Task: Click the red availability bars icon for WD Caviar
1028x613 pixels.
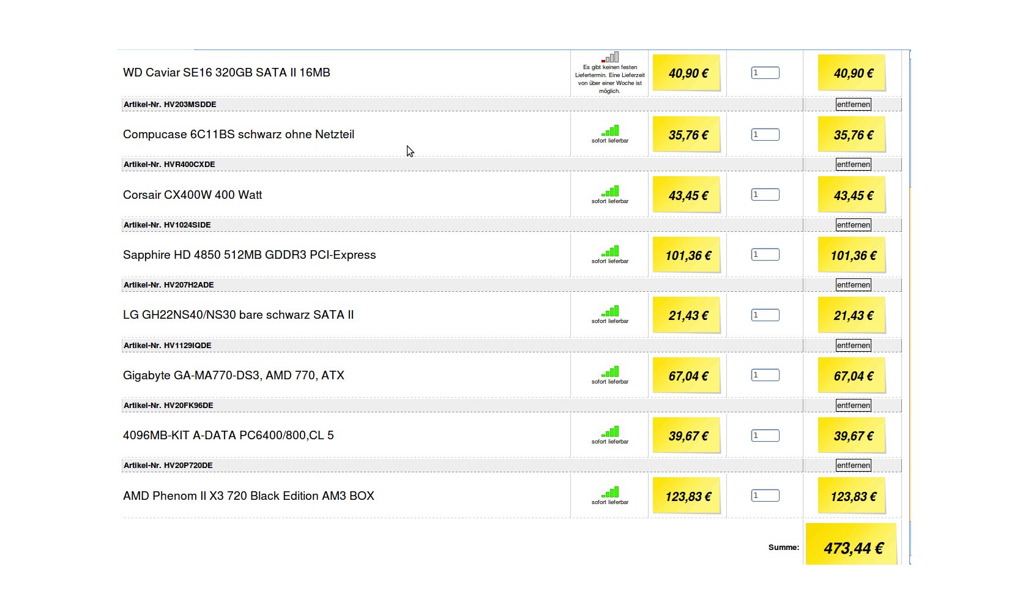Action: 610,57
